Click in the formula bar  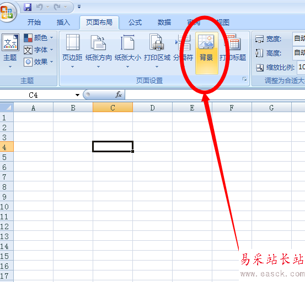[x=215, y=95]
